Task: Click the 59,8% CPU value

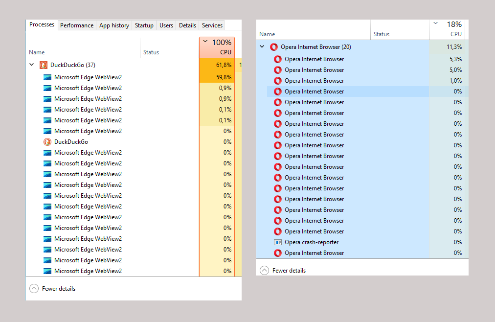Action: tap(224, 77)
